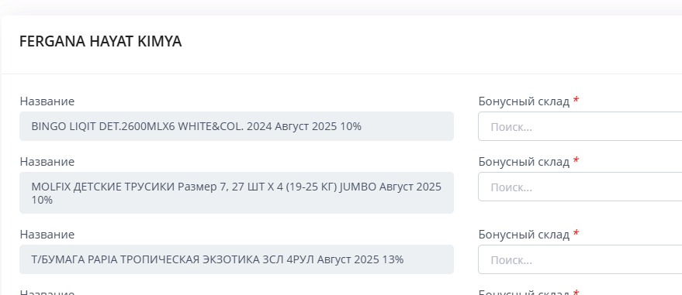Click the Т/БУМАГА PAPIA ТРОПИЧЕСКАЯ ЭКЗОТИКА name field
This screenshot has height=295, width=682.
tap(237, 259)
